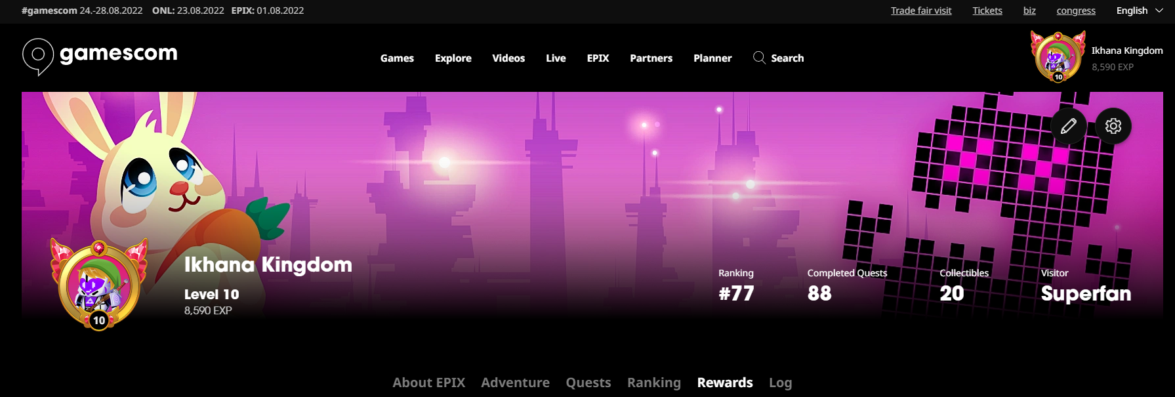Click the gamescom logo
The image size is (1175, 397).
click(x=100, y=56)
